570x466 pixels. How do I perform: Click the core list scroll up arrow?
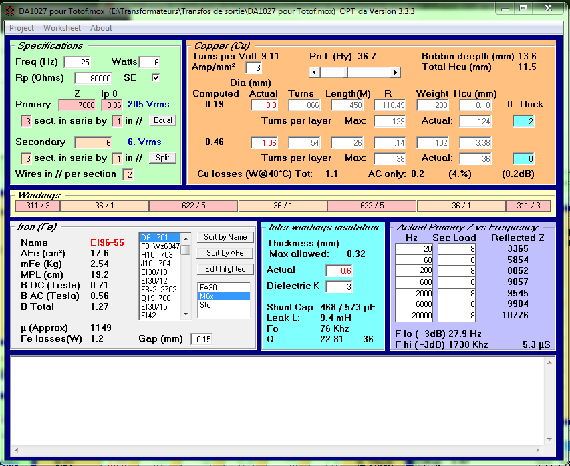(186, 238)
